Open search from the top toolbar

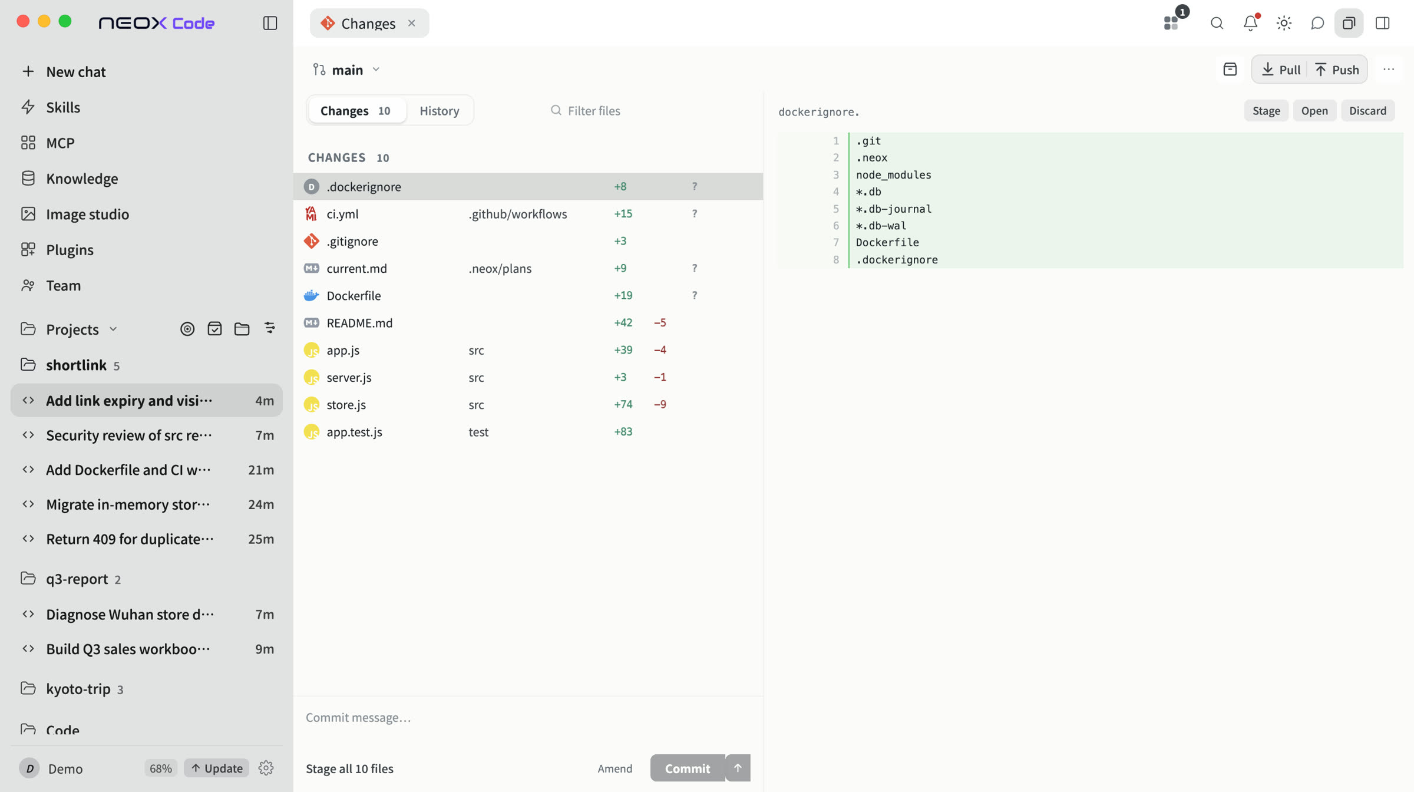[x=1217, y=23]
